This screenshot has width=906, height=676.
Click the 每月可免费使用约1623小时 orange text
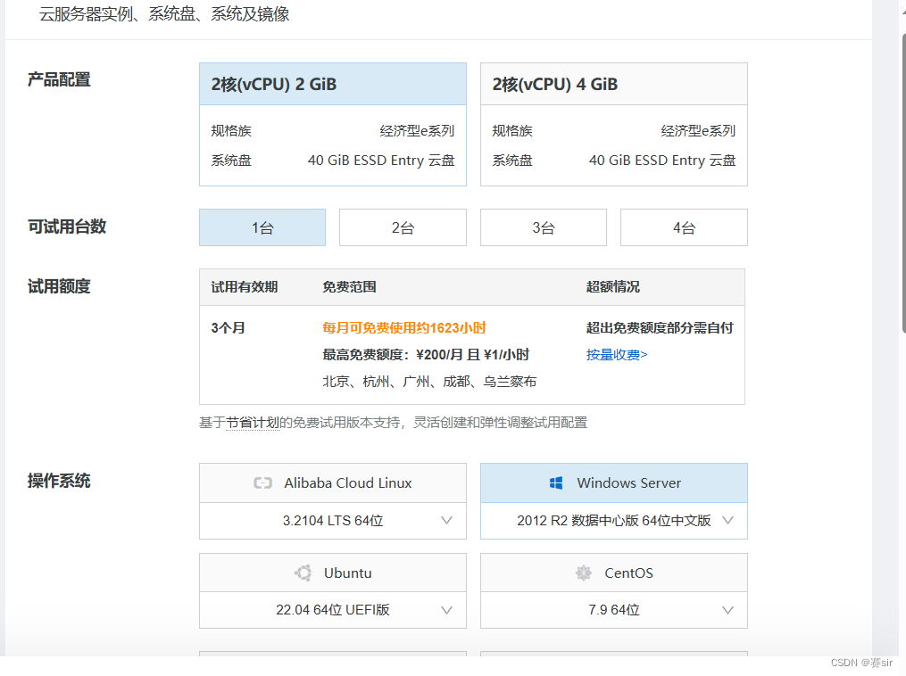[404, 328]
